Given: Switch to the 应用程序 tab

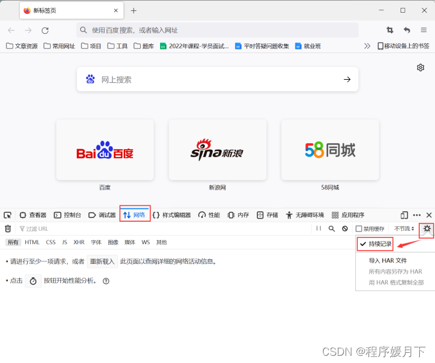Looking at the screenshot, I should click(347, 215).
